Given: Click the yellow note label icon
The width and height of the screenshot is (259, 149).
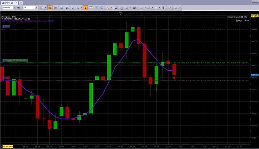Looking at the screenshot, I should pyautogui.click(x=91, y=7).
